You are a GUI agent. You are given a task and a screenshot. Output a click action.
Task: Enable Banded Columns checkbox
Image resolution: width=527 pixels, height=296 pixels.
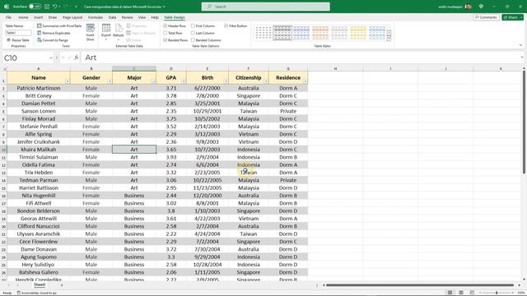click(x=193, y=40)
